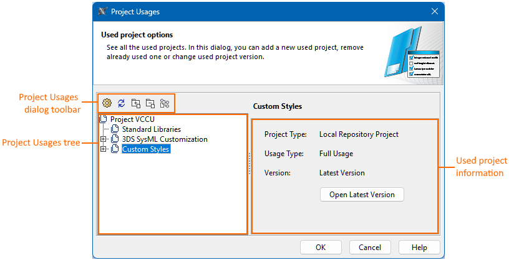Viewport: 509px width, 260px height.
Task: Click the dependency tree view icon
Action: pyautogui.click(x=165, y=103)
